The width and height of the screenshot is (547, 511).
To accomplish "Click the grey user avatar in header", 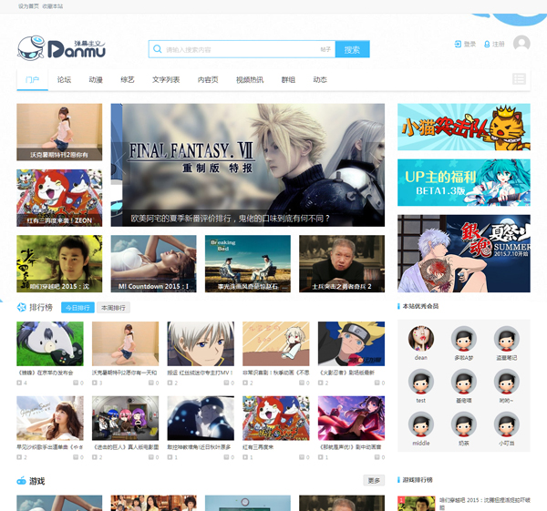I will tap(521, 44).
